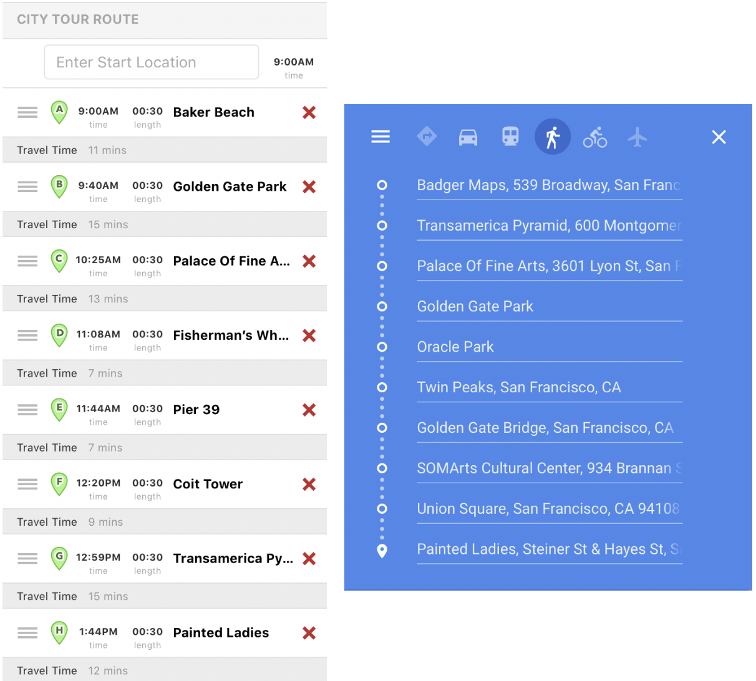756x681 pixels.
Task: Remove Baker Beach stop with red X
Action: [309, 112]
